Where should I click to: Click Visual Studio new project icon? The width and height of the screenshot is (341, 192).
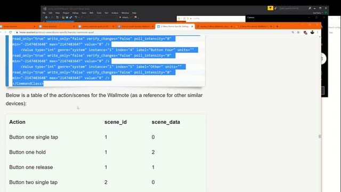pyautogui.click(x=58, y=17)
